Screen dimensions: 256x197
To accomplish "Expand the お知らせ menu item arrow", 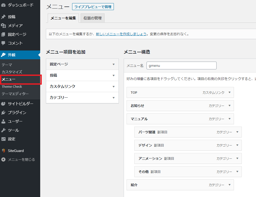I will pos(229,106).
